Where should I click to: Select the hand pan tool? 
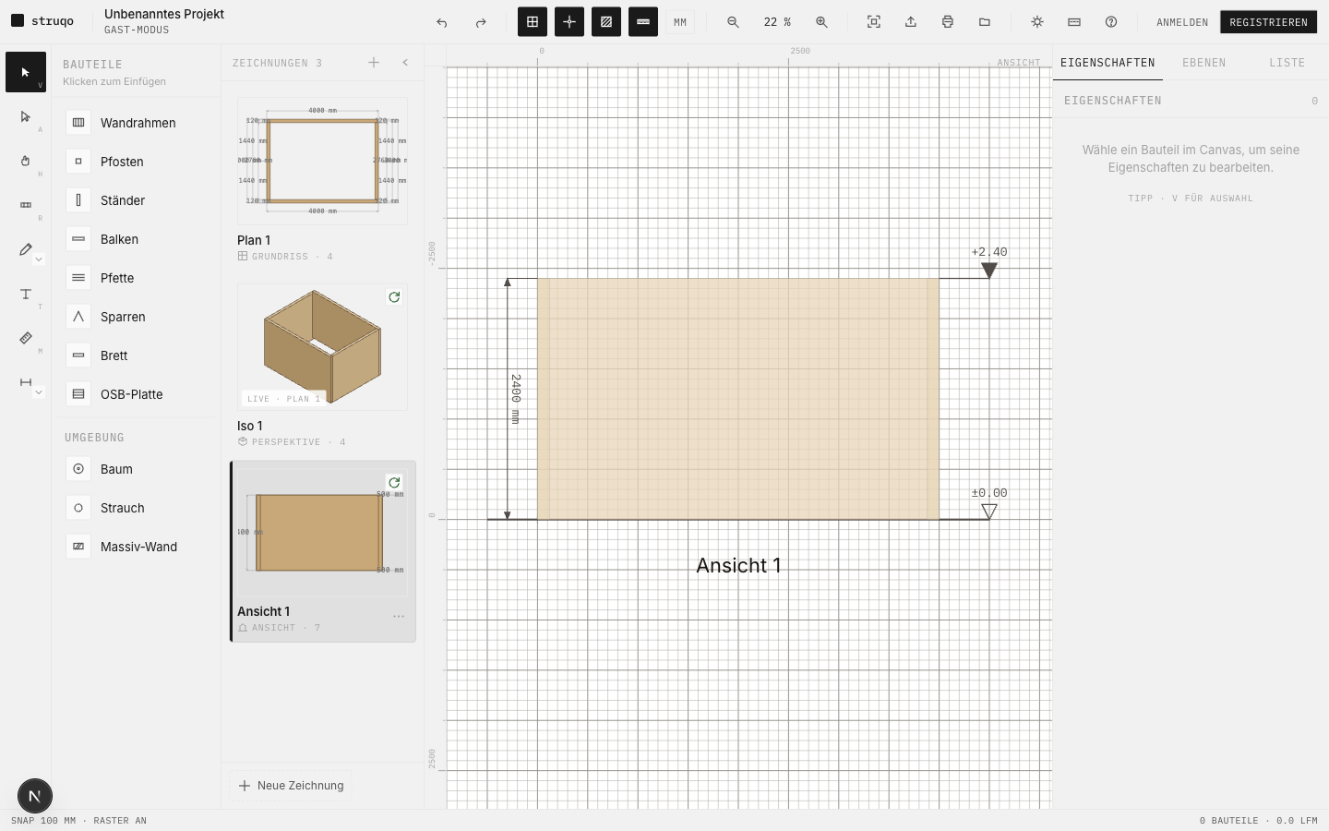[26, 161]
